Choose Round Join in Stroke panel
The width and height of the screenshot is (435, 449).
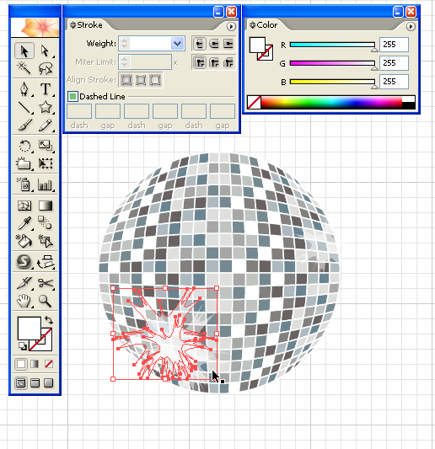(214, 62)
